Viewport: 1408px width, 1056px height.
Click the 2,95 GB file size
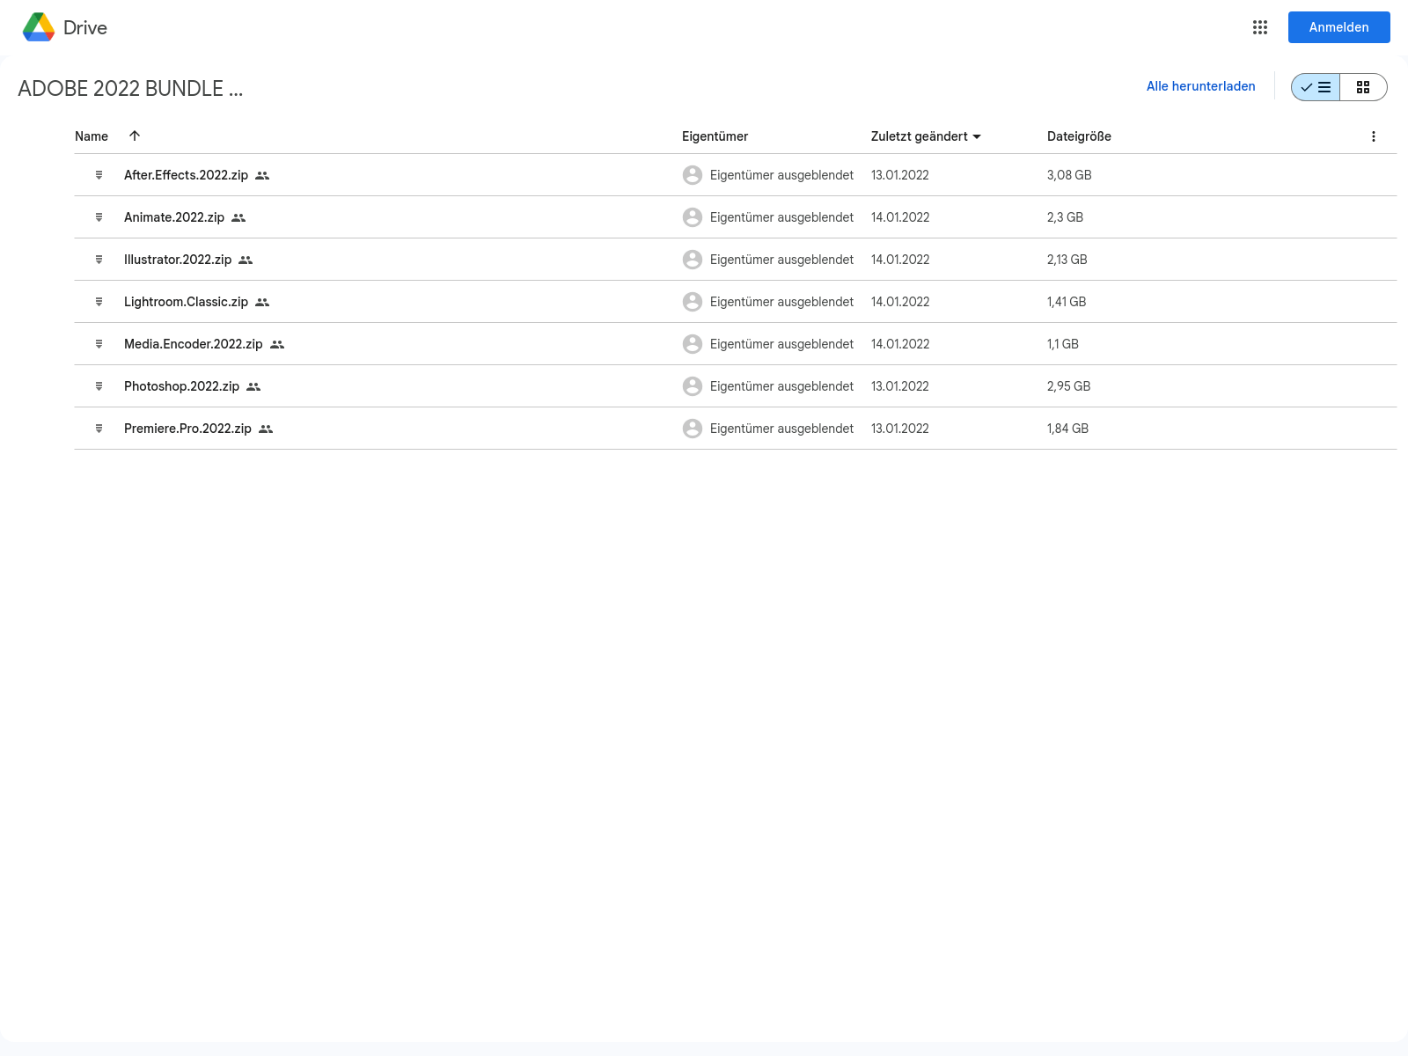click(1068, 386)
